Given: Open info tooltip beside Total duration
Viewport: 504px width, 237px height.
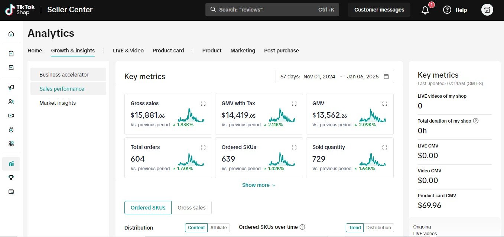Looking at the screenshot, I should pyautogui.click(x=476, y=121).
